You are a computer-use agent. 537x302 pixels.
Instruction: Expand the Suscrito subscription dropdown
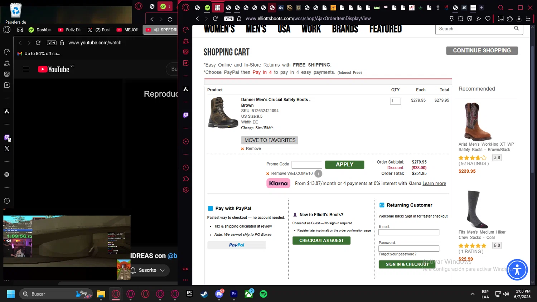click(x=162, y=270)
